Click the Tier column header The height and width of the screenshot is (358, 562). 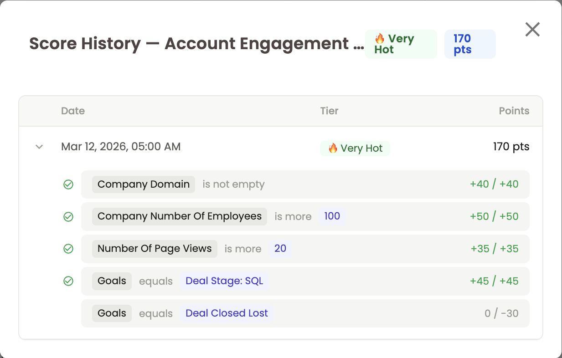(329, 111)
